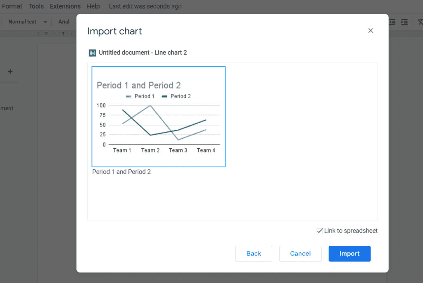
Task: Open the Help menu
Action: pos(93,6)
